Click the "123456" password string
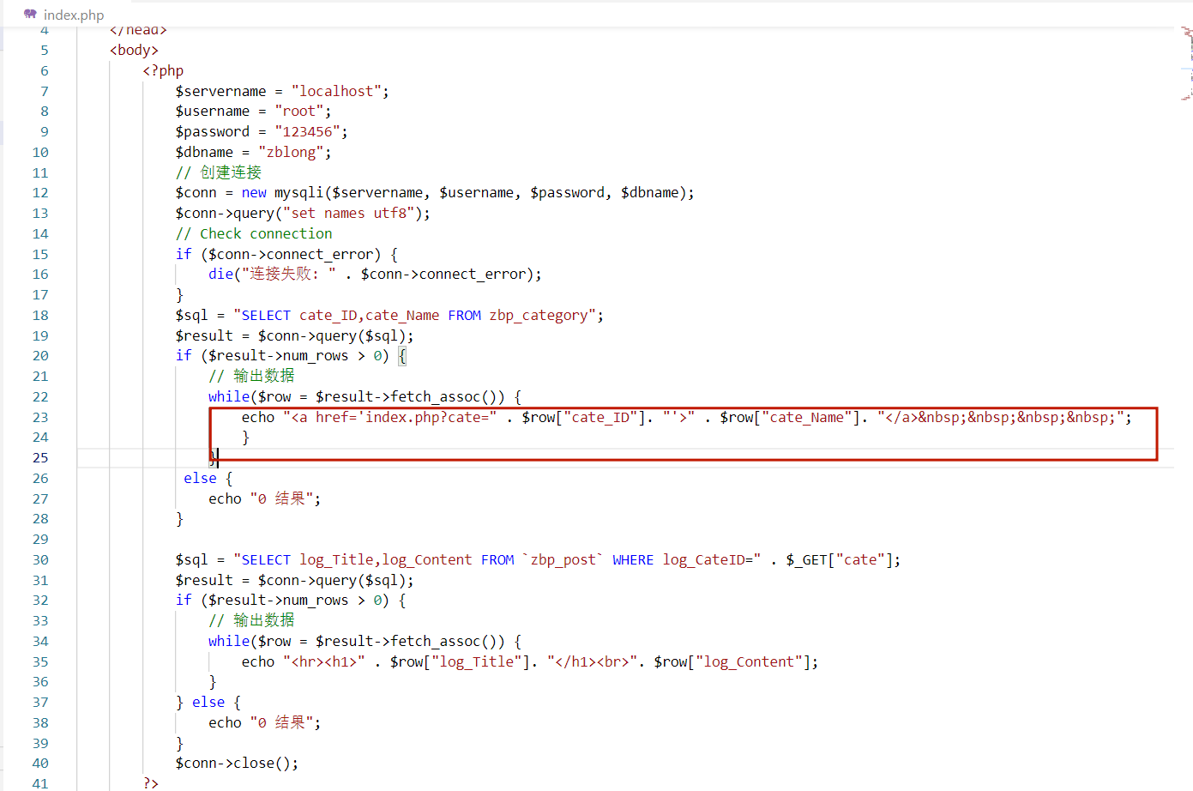Screen dimensions: 1193x791 (x=307, y=132)
